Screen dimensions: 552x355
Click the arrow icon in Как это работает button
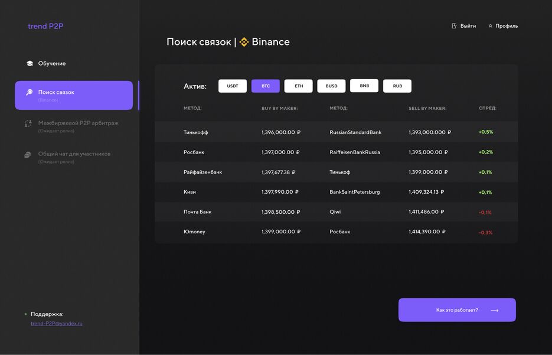(x=495, y=310)
